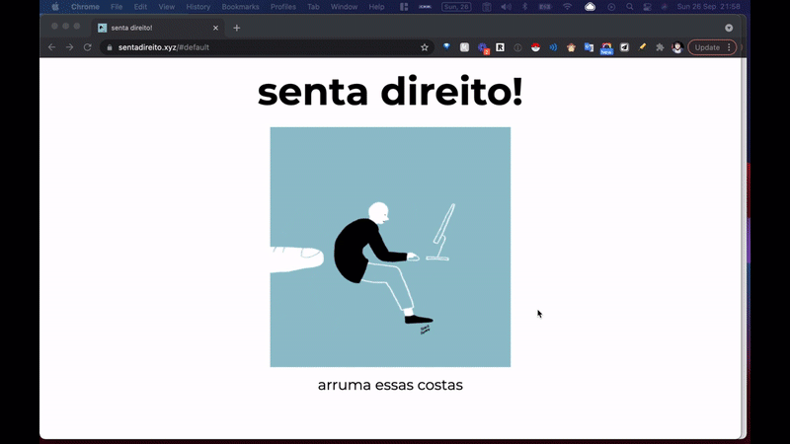Screen dimensions: 790x444
Task: Open the volume control in menu bar
Action: coord(506,7)
